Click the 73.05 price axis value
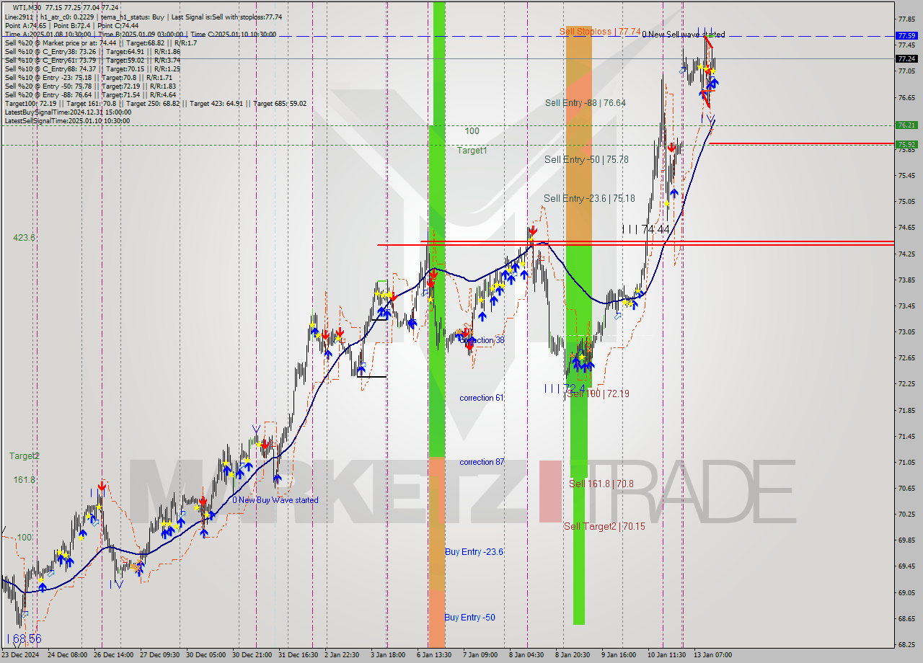The width and height of the screenshot is (923, 663). coord(906,332)
